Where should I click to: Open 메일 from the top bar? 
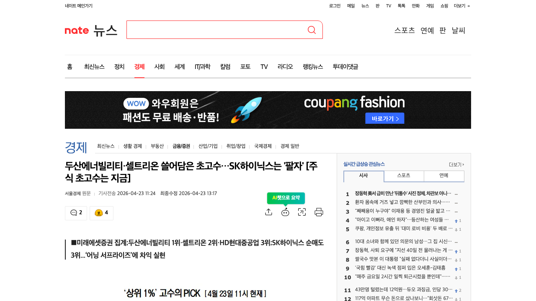point(351,6)
